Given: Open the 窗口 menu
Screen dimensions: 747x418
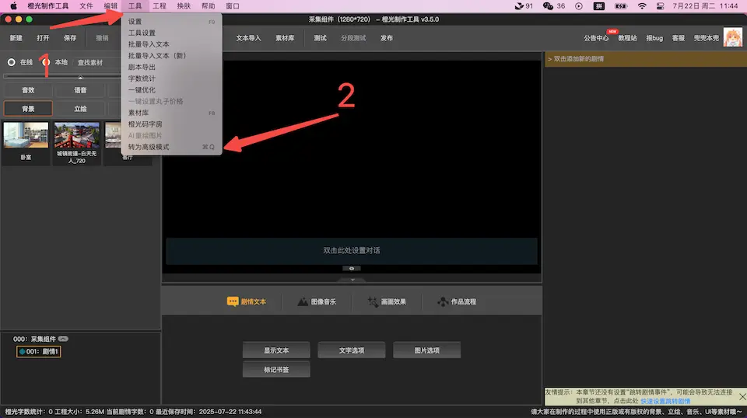Looking at the screenshot, I should (x=233, y=6).
